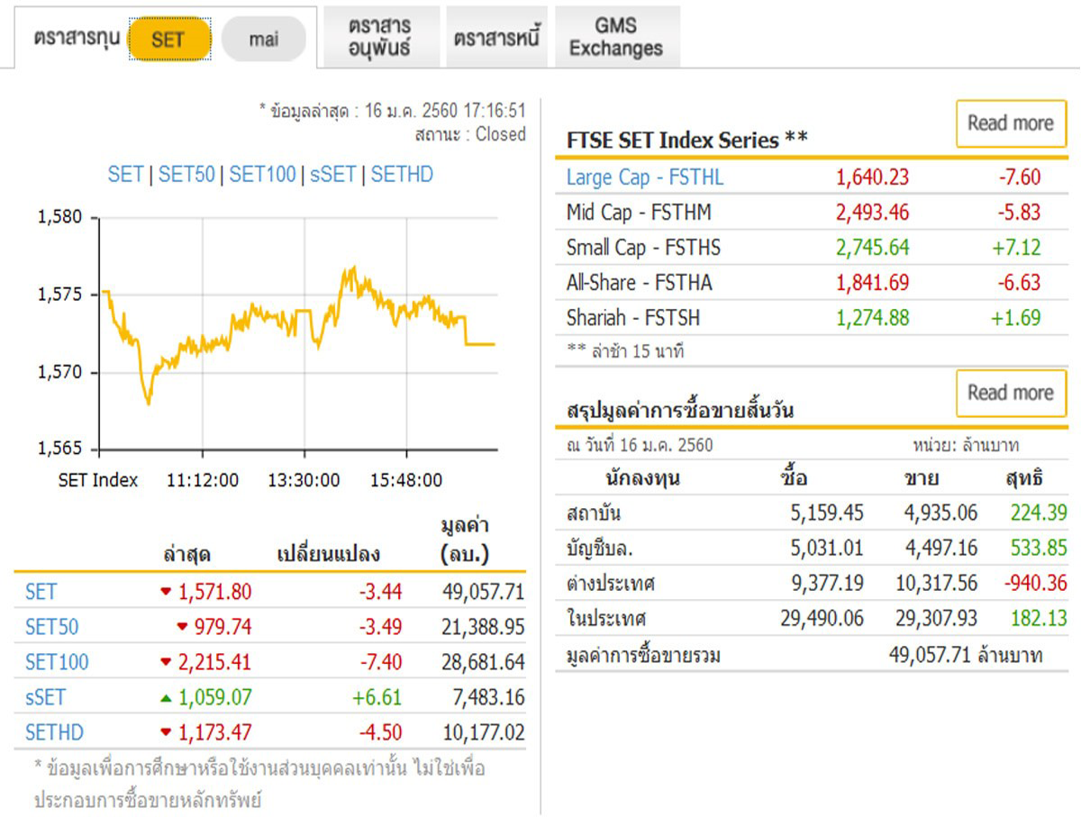Viewport: 1081px width, 817px height.
Task: Open the sSET row link in table
Action: pyautogui.click(x=45, y=697)
